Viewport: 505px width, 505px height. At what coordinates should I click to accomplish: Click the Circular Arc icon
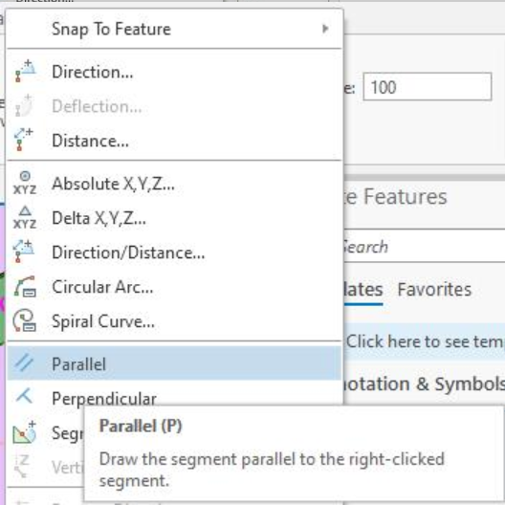25,286
